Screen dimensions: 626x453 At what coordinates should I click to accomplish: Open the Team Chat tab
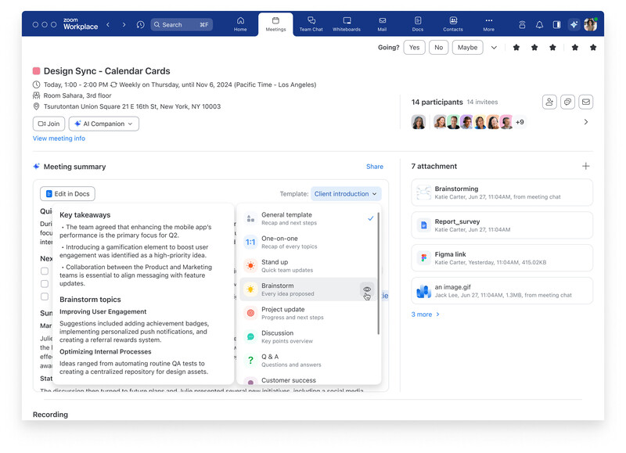[x=311, y=23]
